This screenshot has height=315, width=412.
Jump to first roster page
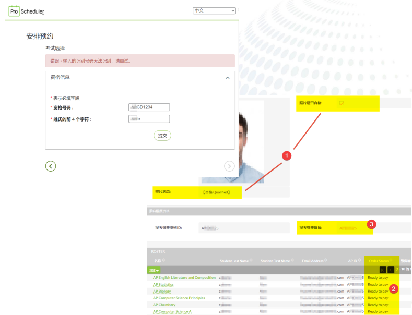383,270
